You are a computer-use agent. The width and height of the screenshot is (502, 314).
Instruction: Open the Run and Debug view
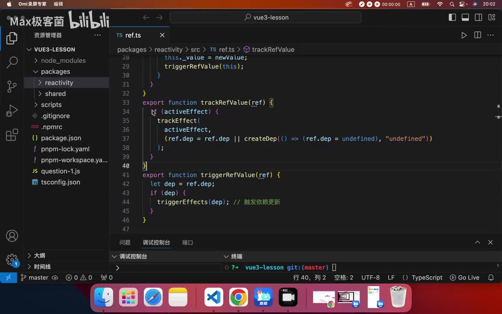(x=12, y=110)
